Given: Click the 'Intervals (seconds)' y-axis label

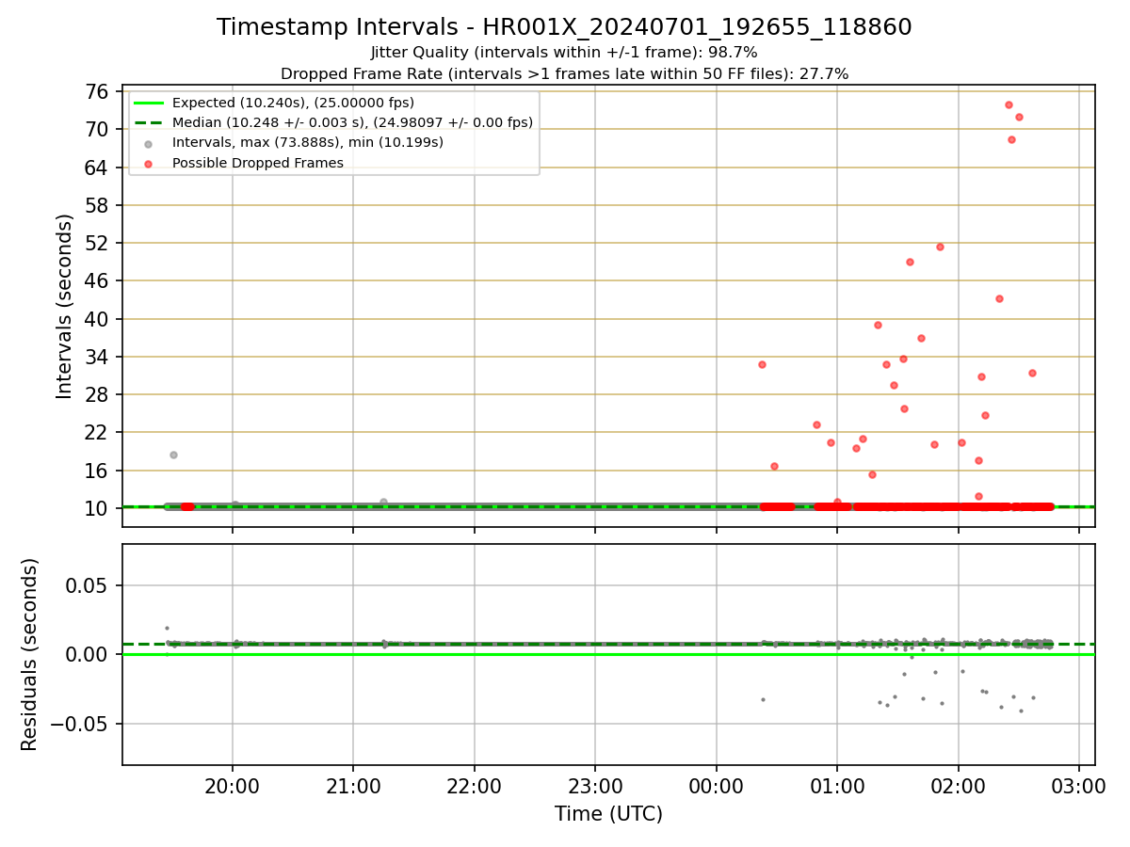Looking at the screenshot, I should coord(64,306).
